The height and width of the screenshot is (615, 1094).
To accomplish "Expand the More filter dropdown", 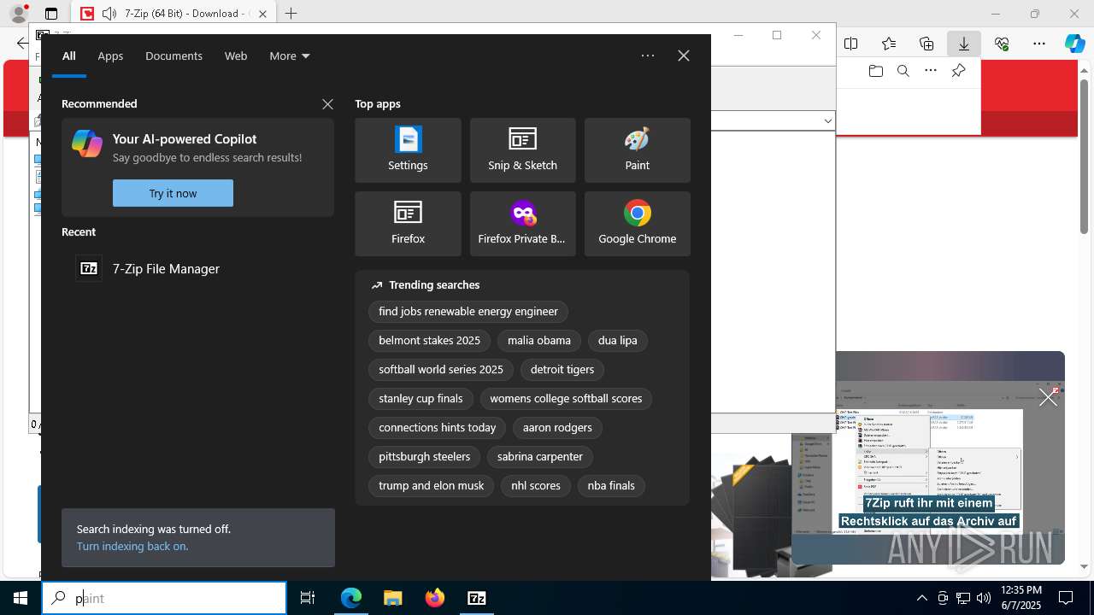I will (x=289, y=56).
